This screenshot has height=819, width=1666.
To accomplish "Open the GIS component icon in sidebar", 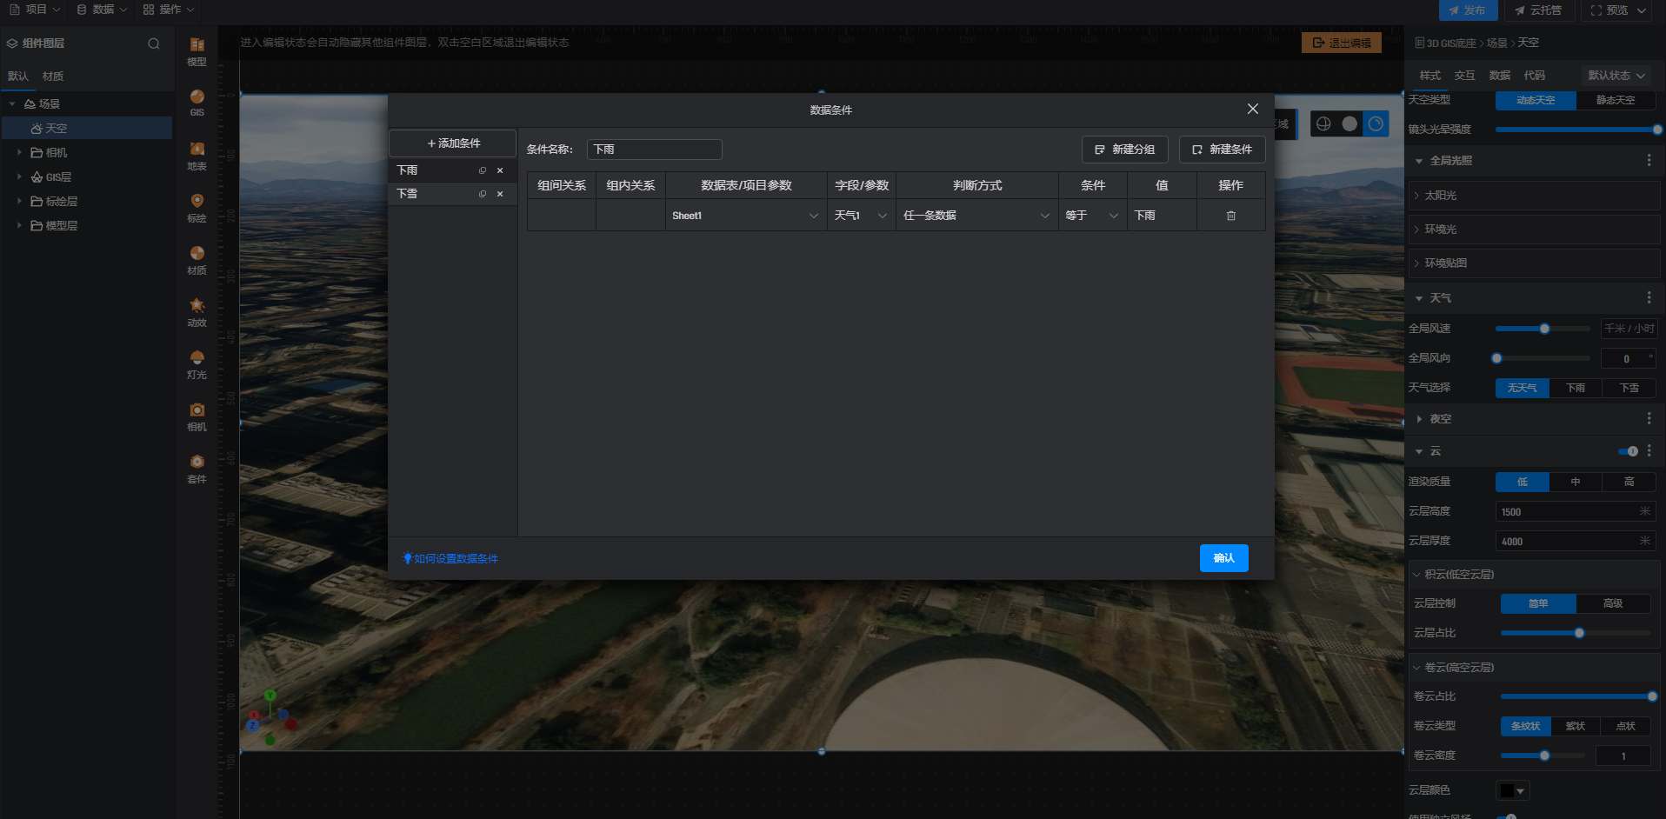I will (197, 103).
